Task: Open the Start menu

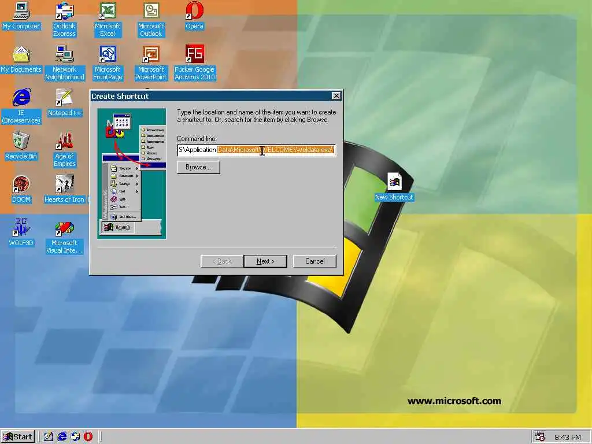Action: point(18,437)
